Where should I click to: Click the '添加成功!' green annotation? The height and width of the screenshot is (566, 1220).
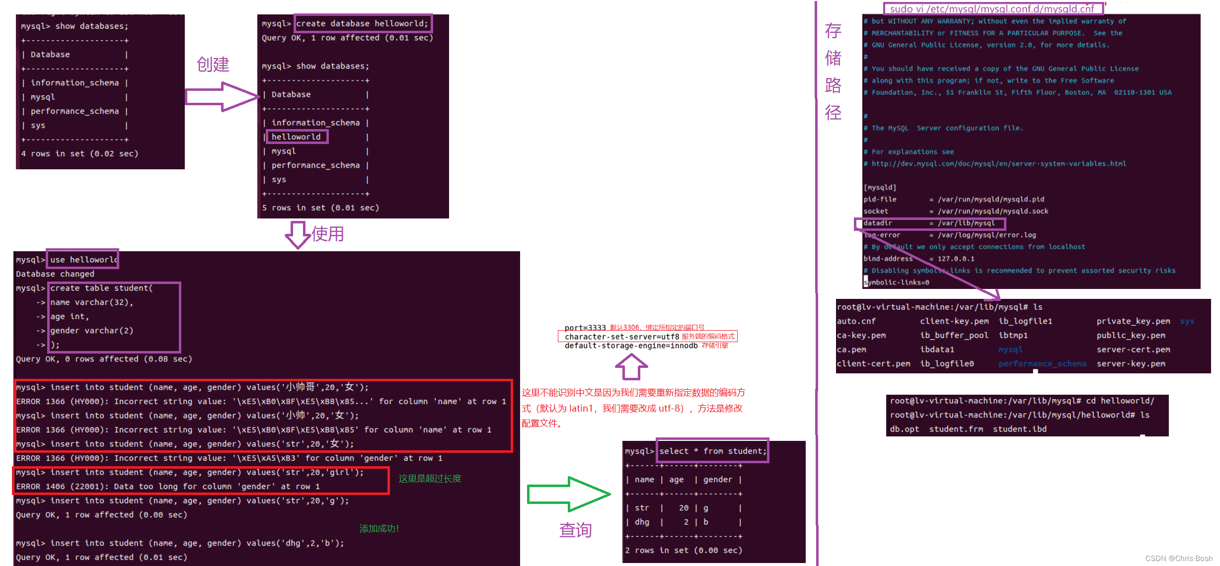click(380, 529)
